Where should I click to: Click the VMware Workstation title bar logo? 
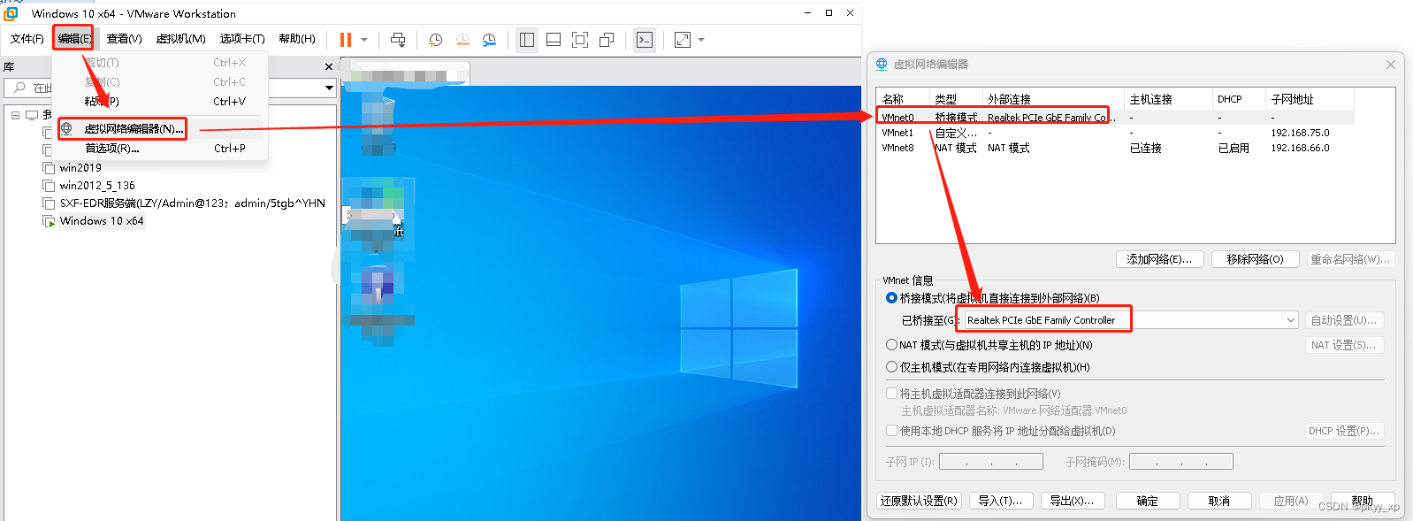(11, 13)
